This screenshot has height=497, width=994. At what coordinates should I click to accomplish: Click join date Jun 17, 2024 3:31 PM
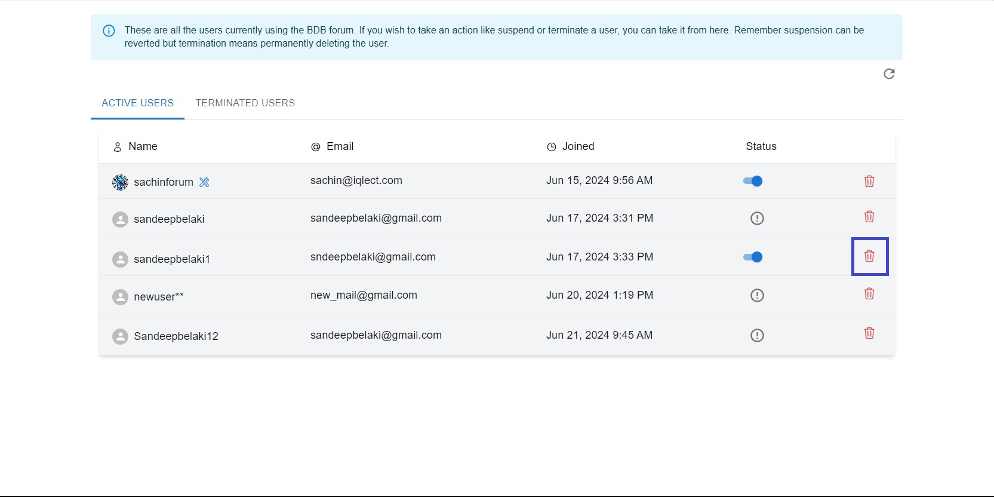600,218
